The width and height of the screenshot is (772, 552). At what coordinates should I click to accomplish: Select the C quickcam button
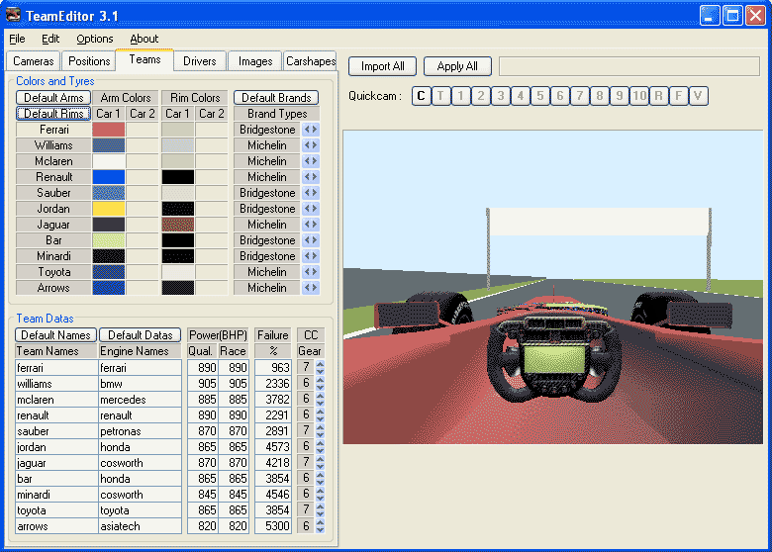421,96
